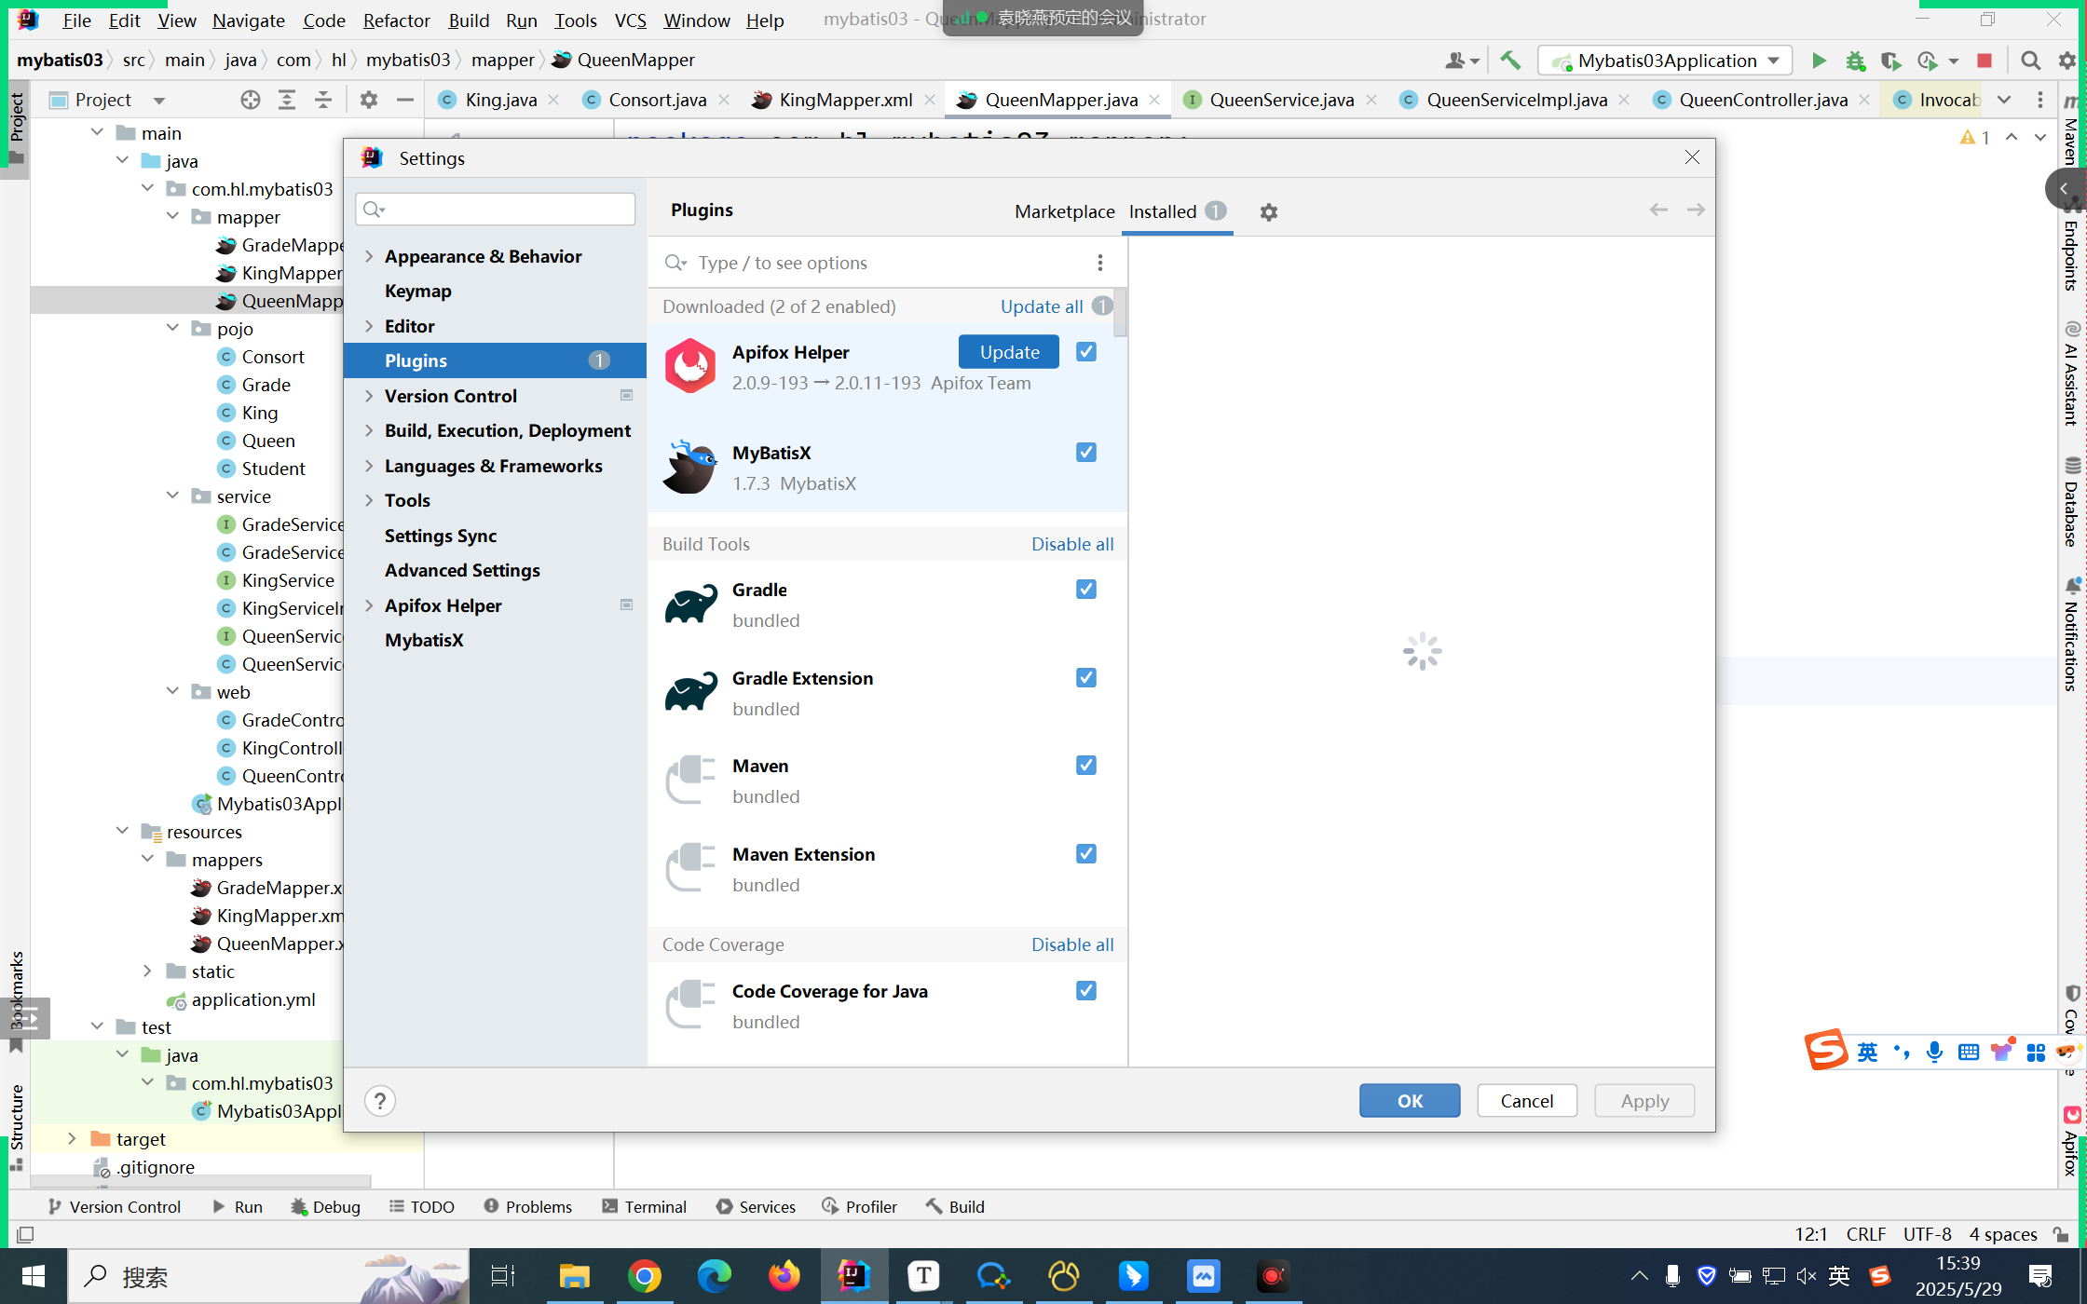2087x1304 pixels.
Task: Uncheck the MyBatisX plugin checkbox
Action: pos(1085,453)
